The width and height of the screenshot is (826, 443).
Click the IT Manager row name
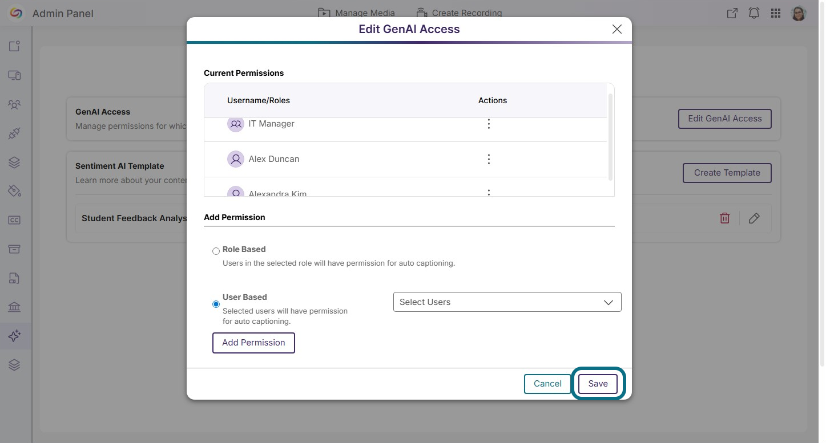[272, 124]
